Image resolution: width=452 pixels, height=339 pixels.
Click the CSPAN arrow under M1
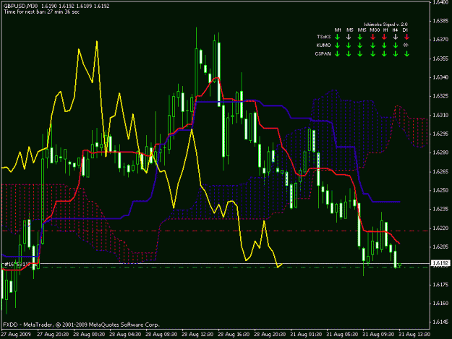tap(338, 54)
